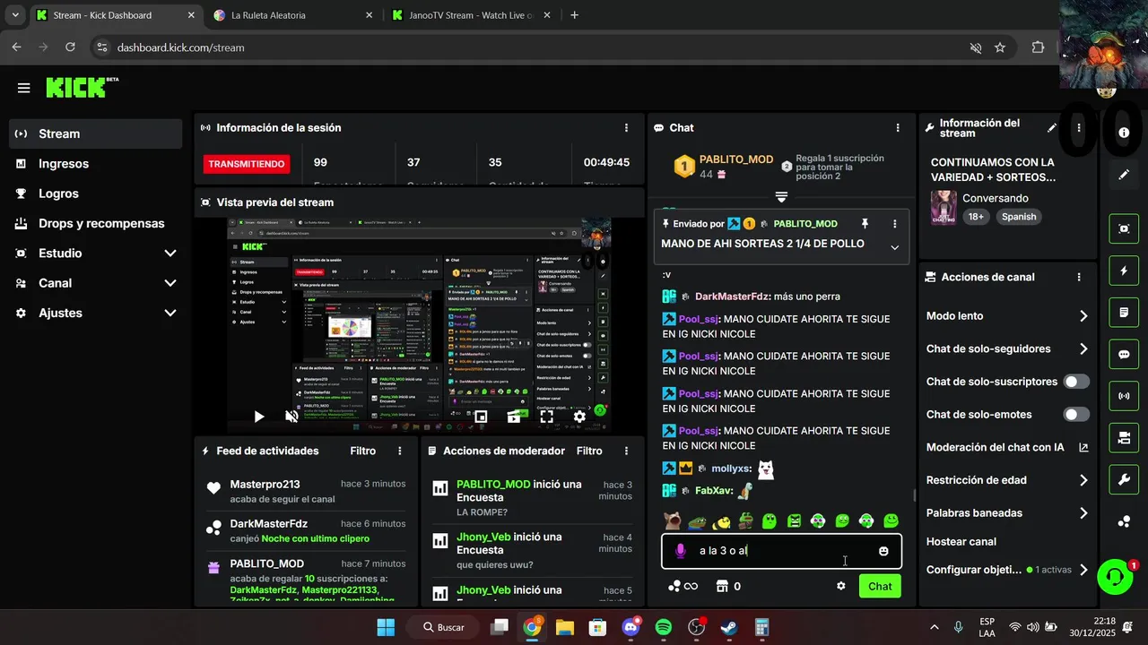Image resolution: width=1148 pixels, height=645 pixels.
Task: Edit stream information pencil in panel header
Action: [1052, 128]
